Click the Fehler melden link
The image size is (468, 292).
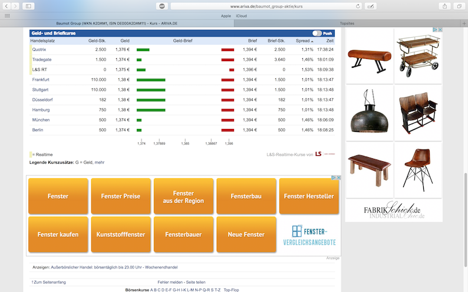[x=170, y=282]
